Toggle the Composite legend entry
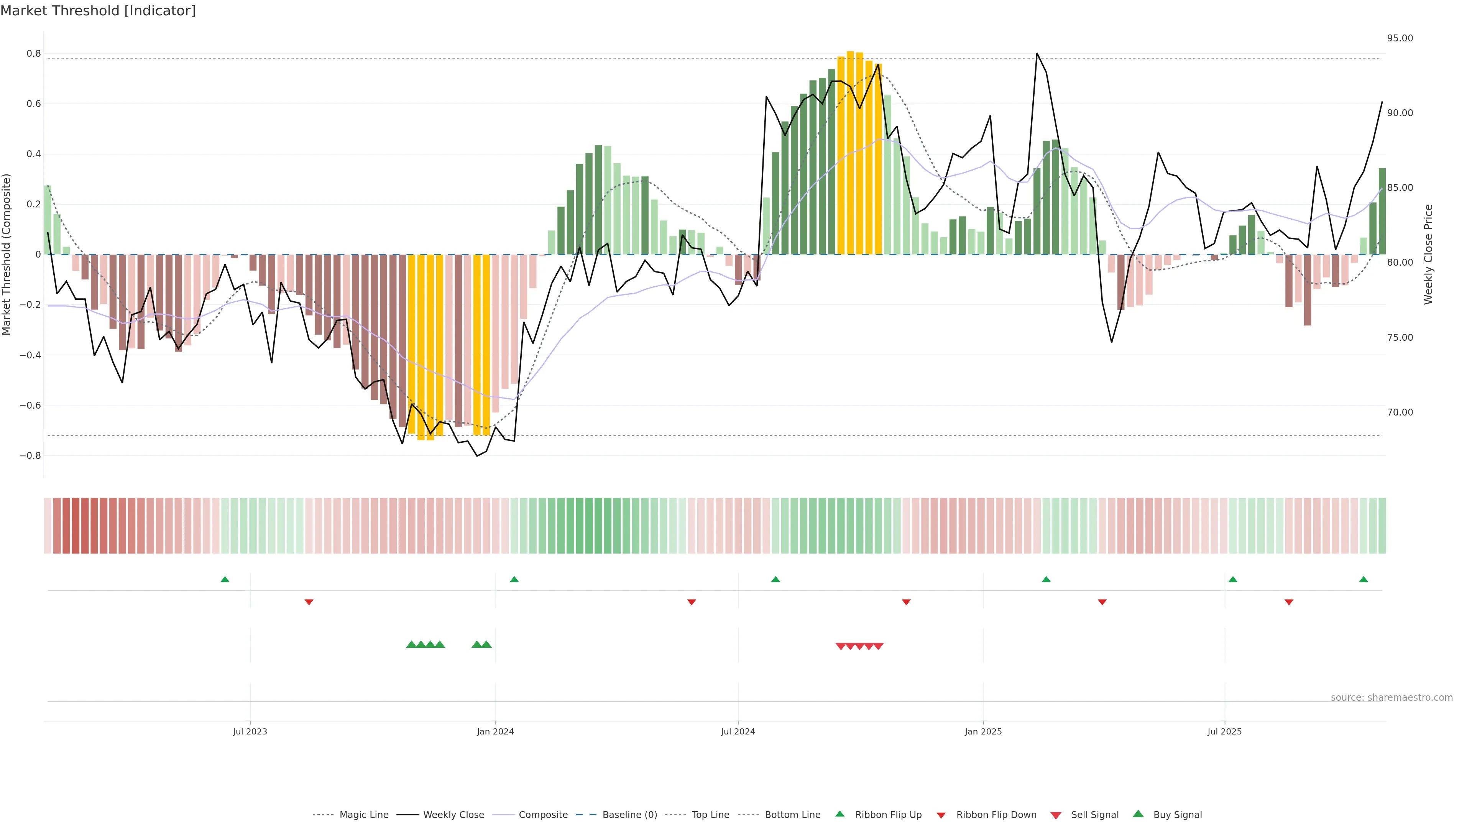 click(x=543, y=815)
